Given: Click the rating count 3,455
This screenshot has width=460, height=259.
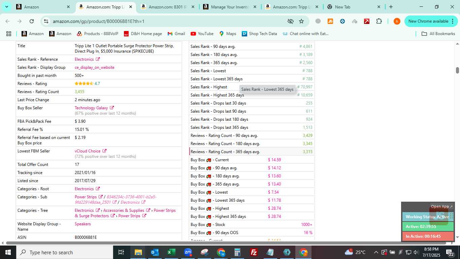Looking at the screenshot, I should 79,92.
